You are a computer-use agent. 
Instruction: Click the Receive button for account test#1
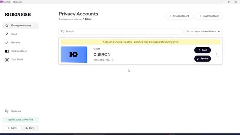tap(202, 58)
